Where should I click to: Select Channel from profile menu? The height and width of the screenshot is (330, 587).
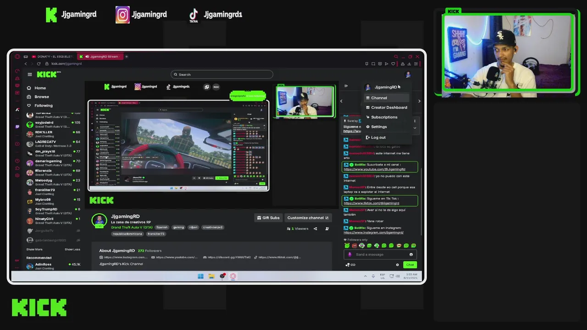coord(386,98)
